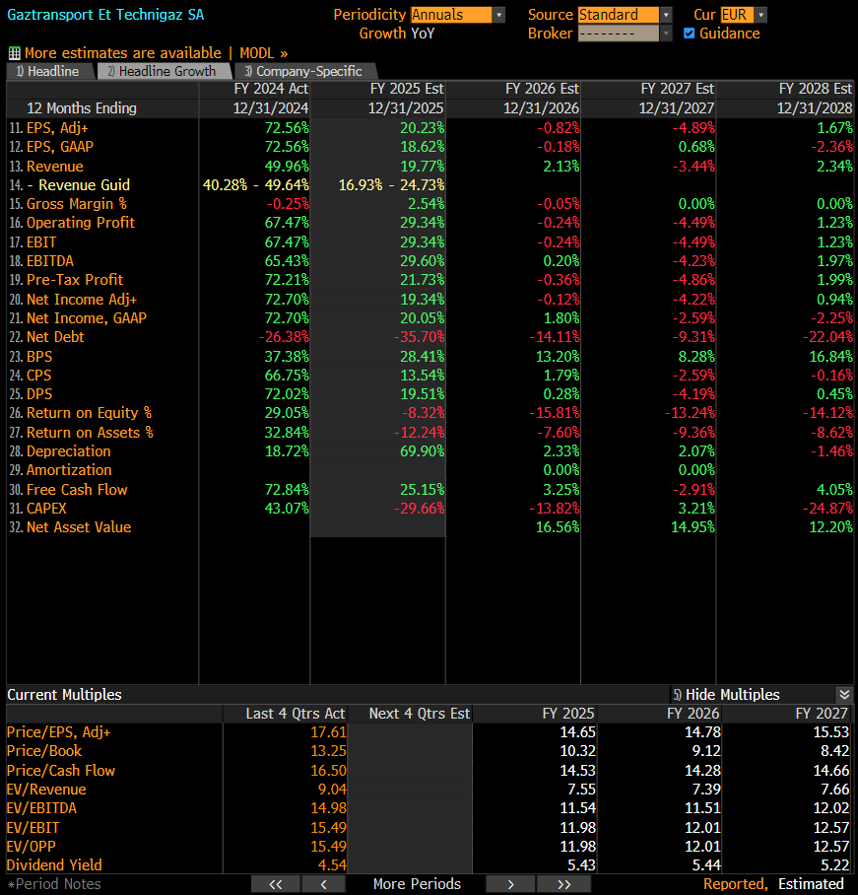Switch to the Company-Specific tab
The height and width of the screenshot is (895, 858).
pyautogui.click(x=305, y=71)
